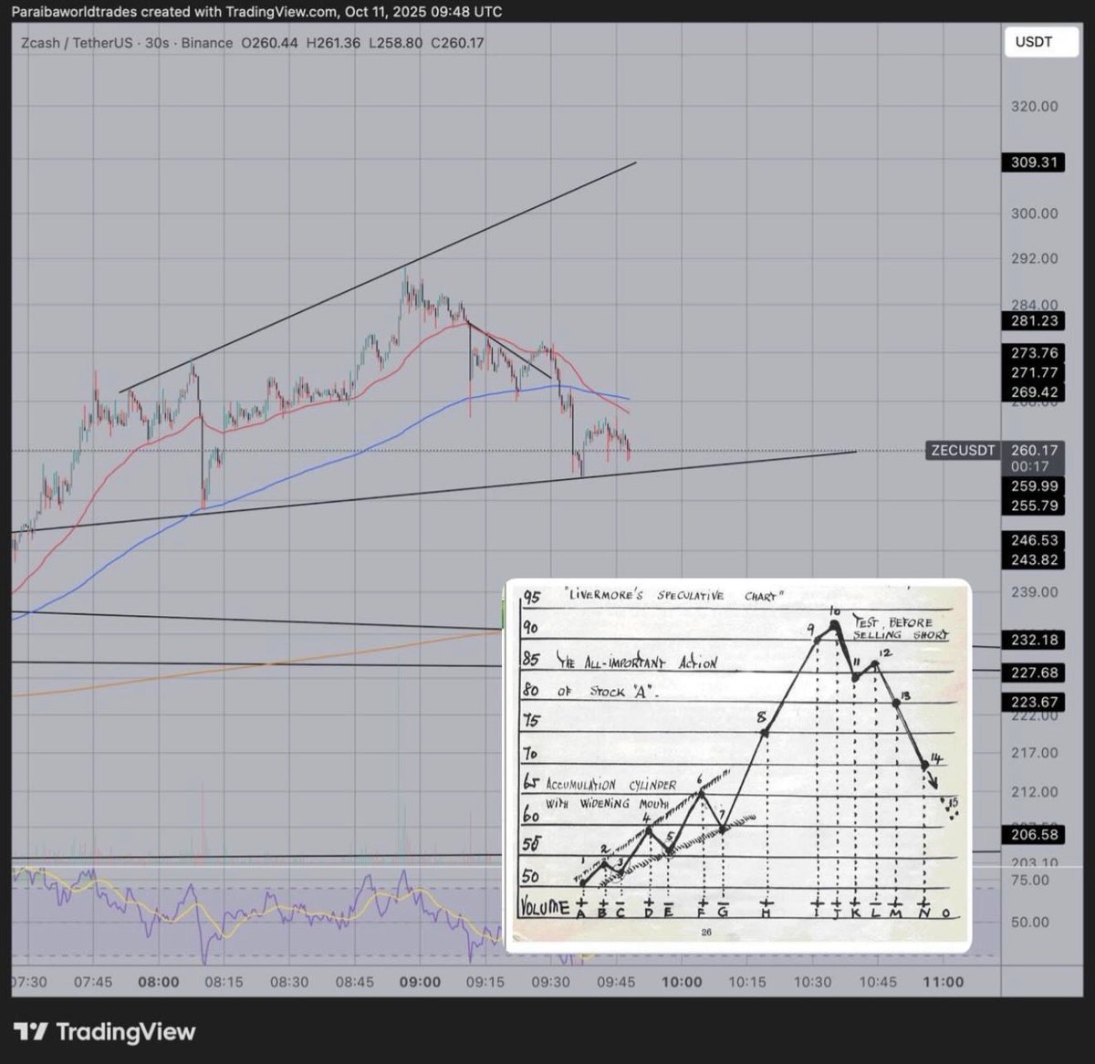Click the 255.79 price label

click(x=1034, y=505)
